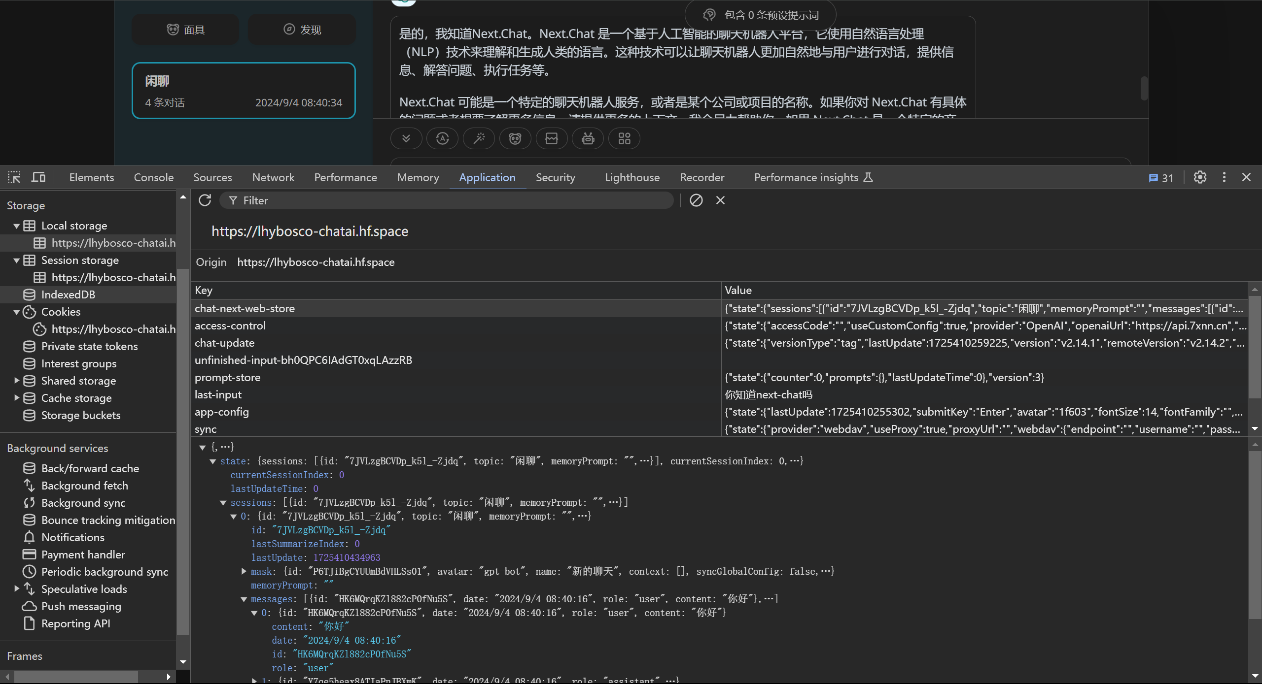Click the 包含 0 条预设提示词 banner
Screen dimensions: 1262x684
pyautogui.click(x=760, y=15)
